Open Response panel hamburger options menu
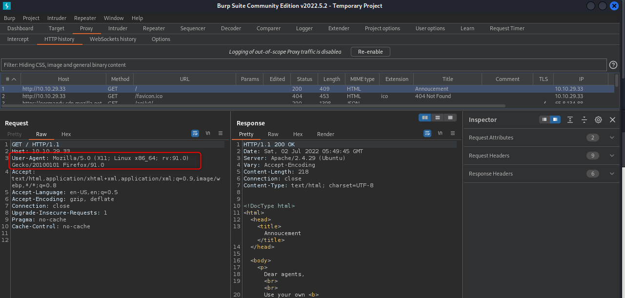 tap(452, 133)
